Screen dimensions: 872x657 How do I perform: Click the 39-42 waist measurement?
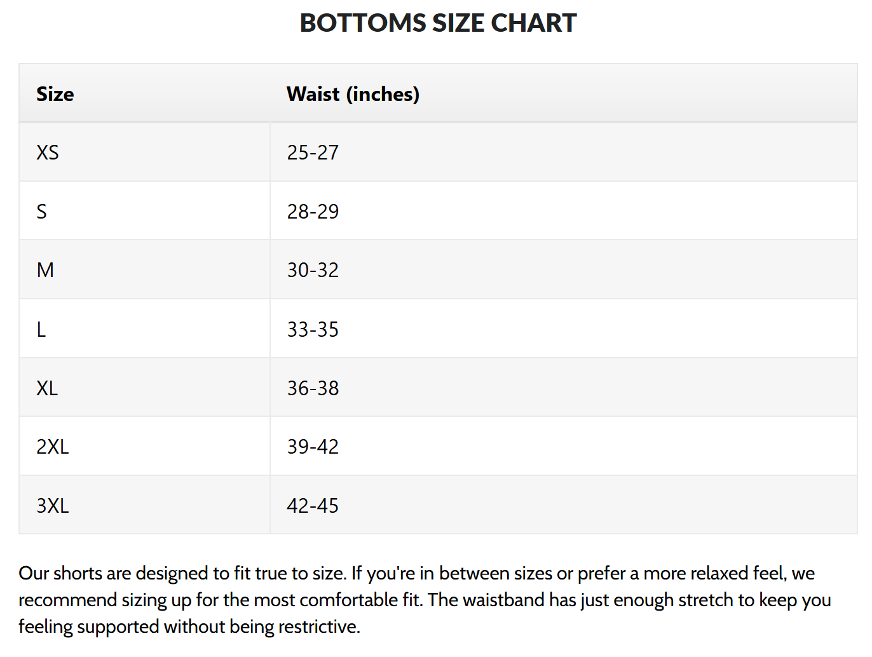click(x=313, y=447)
